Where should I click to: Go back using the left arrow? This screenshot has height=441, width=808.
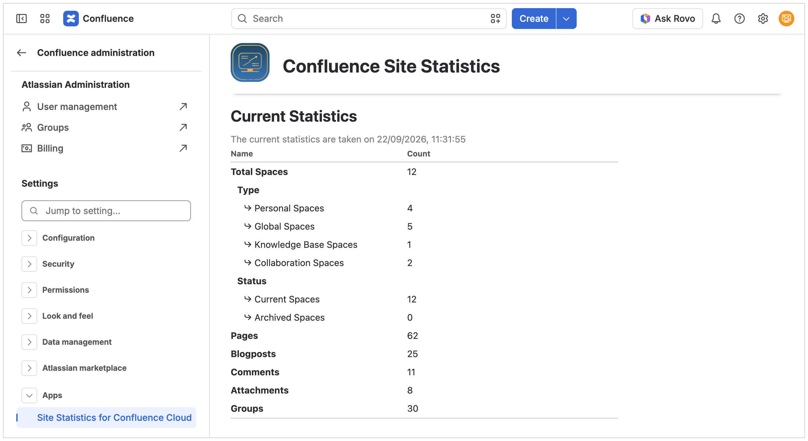click(22, 53)
